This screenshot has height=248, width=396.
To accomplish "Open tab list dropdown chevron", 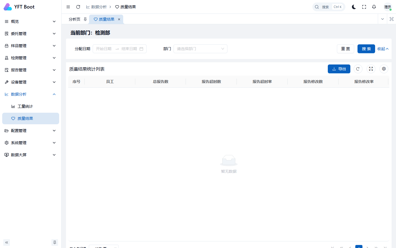I will (382, 19).
